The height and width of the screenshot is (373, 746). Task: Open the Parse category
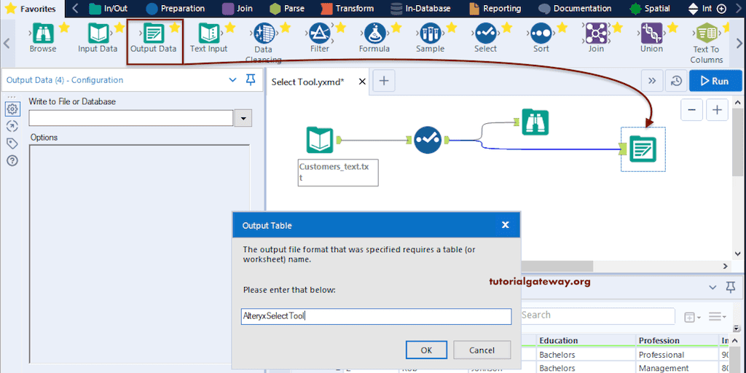[286, 8]
